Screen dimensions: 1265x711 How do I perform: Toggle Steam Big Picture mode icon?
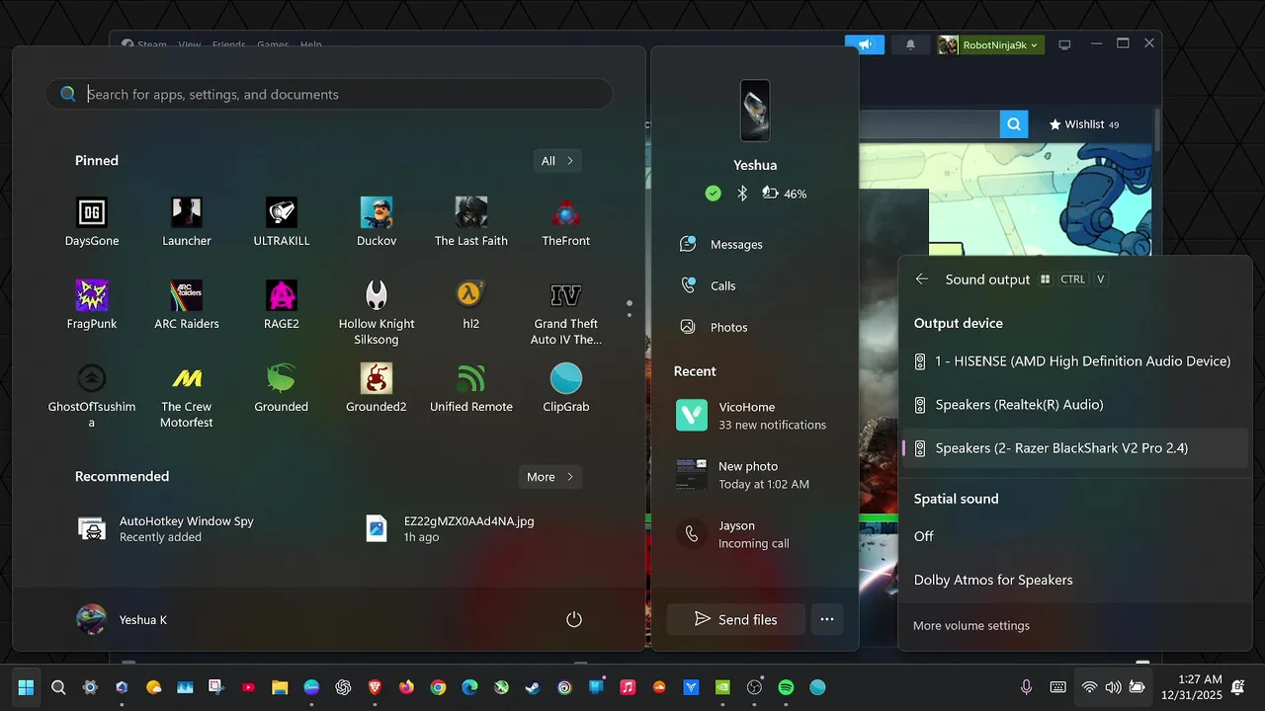1064,44
